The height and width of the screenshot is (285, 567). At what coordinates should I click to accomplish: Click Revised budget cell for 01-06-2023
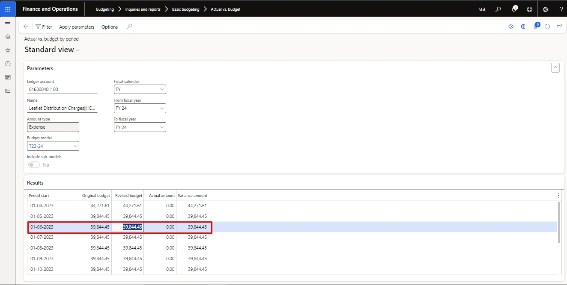coord(128,227)
